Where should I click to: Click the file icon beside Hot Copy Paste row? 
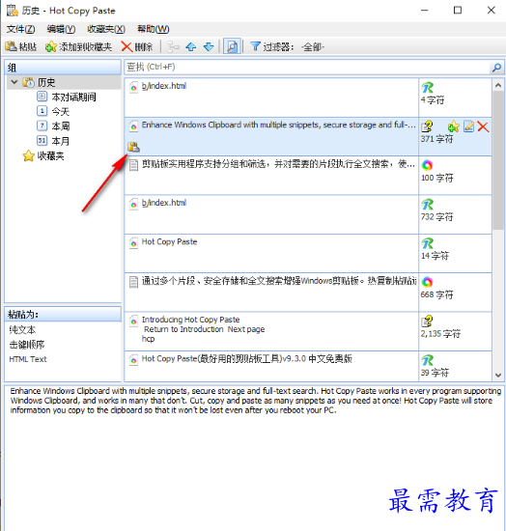click(x=134, y=242)
